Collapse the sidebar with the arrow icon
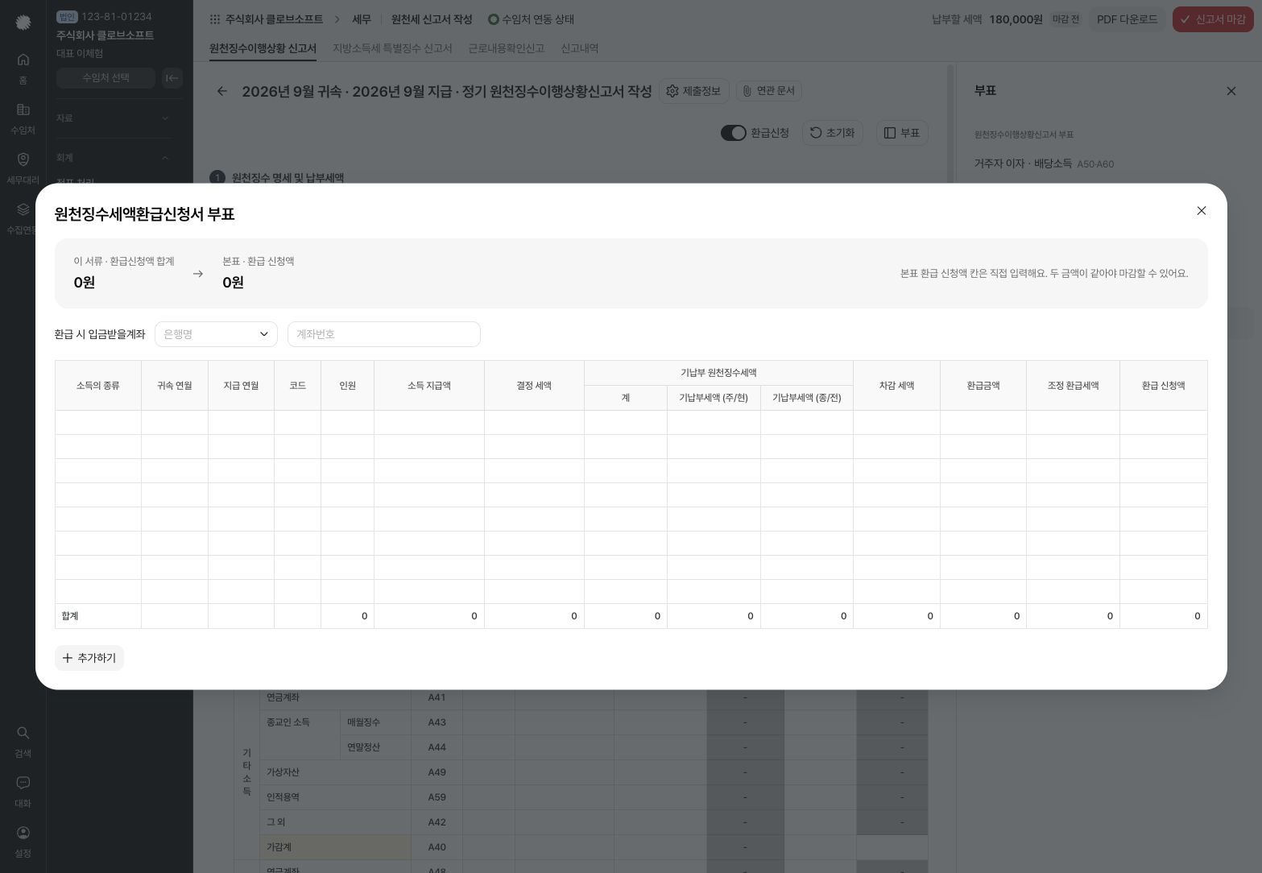The width and height of the screenshot is (1262, 873). tap(172, 78)
